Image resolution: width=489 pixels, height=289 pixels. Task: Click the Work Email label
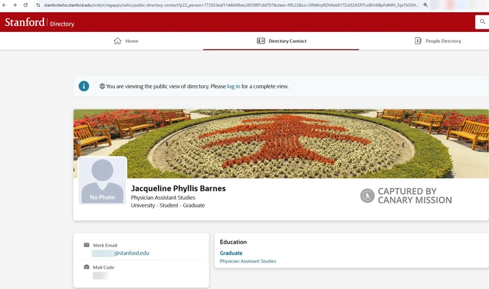(105, 246)
